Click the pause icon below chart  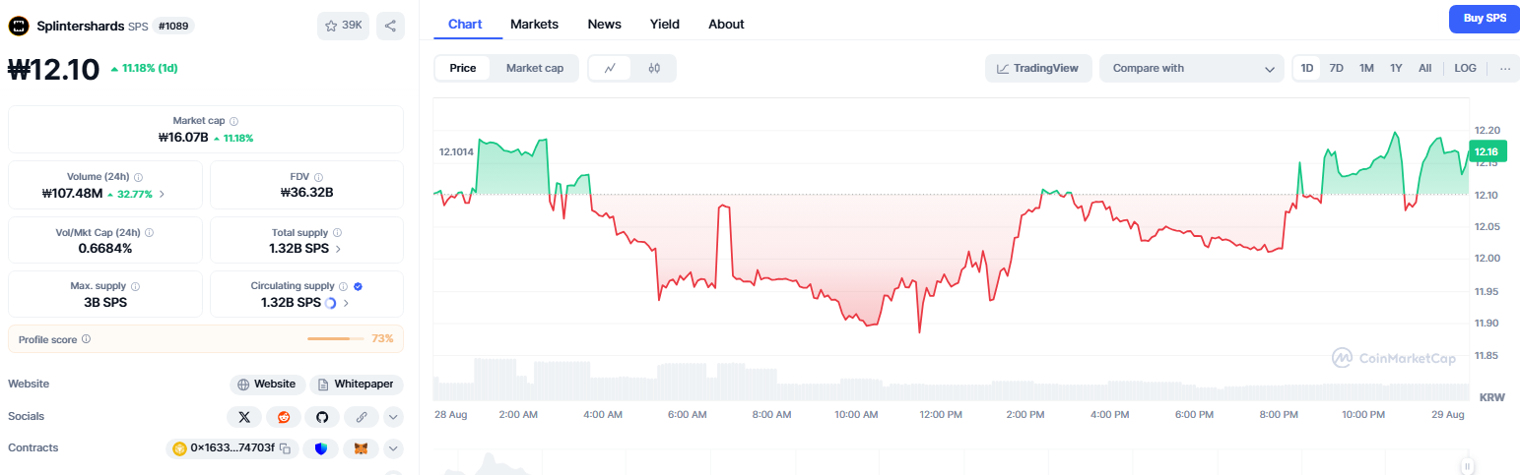1468,466
